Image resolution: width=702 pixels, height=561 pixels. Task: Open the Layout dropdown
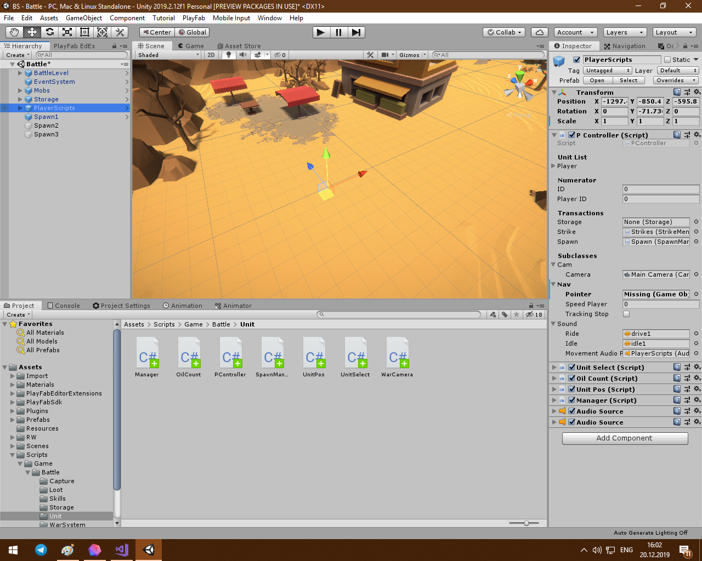coord(674,32)
